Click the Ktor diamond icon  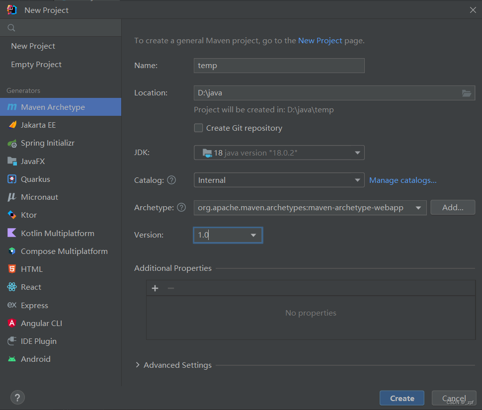click(x=12, y=215)
